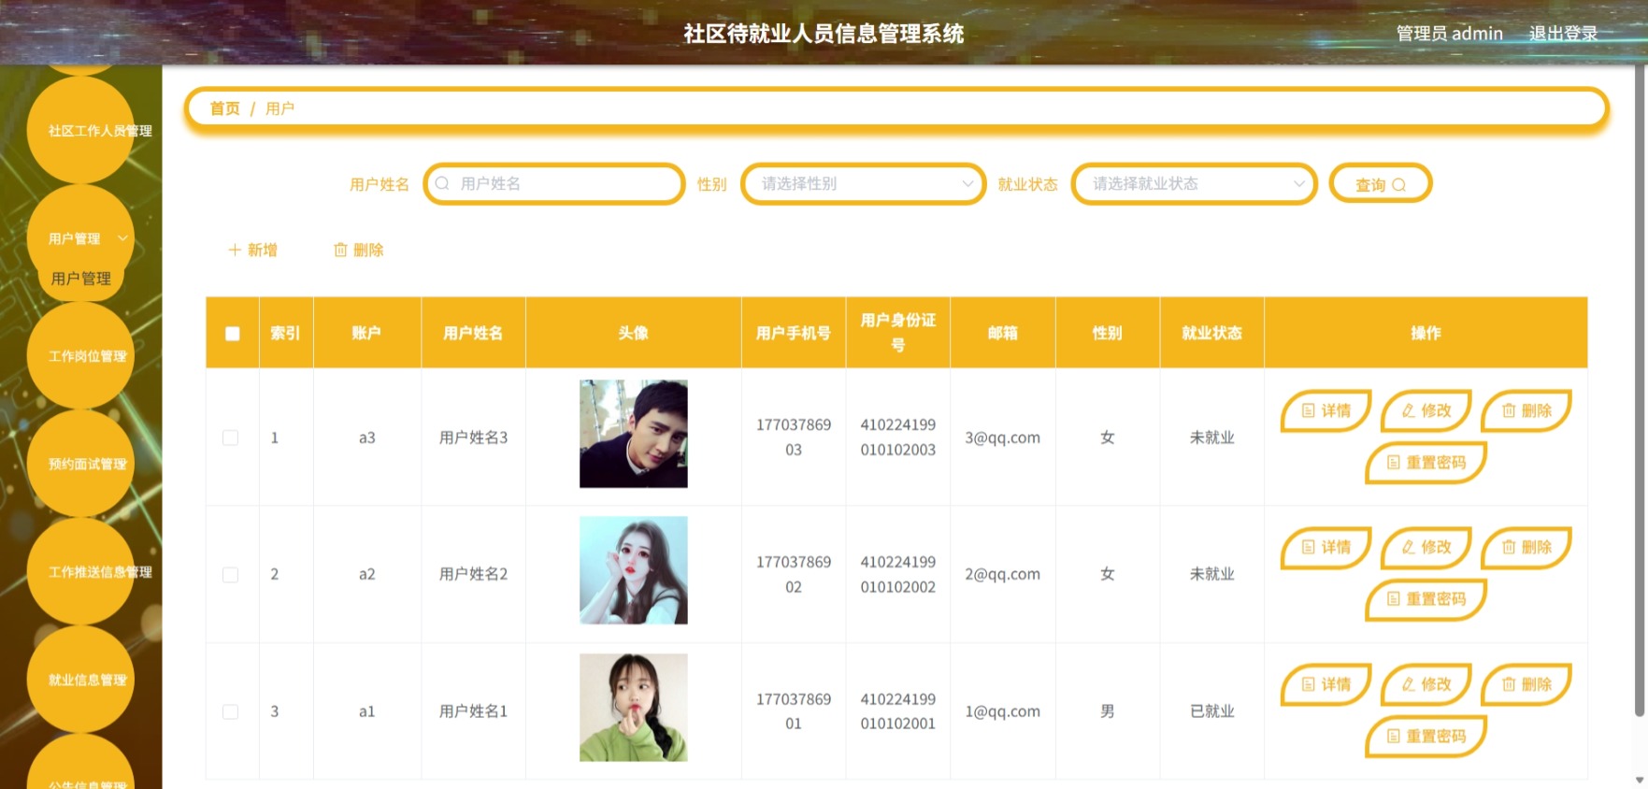Open the 请选择性别 dropdown

[x=863, y=183]
